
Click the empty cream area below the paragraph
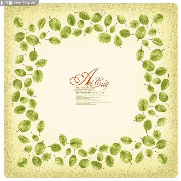[x=91, y=121]
